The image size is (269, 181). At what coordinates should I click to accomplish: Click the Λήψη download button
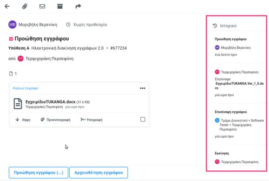pos(23,120)
